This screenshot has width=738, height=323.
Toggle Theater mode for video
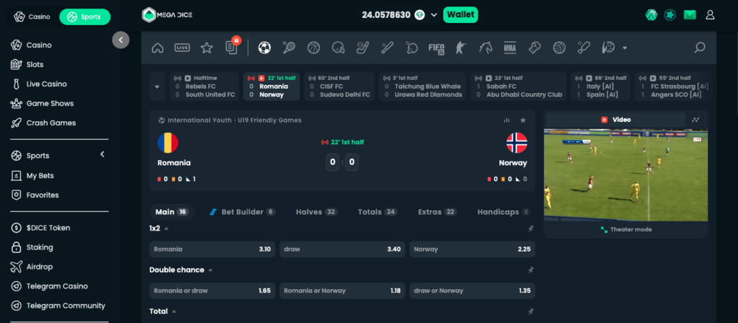tap(626, 230)
